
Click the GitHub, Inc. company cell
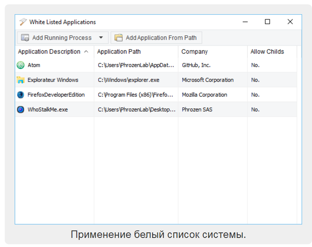(196, 65)
